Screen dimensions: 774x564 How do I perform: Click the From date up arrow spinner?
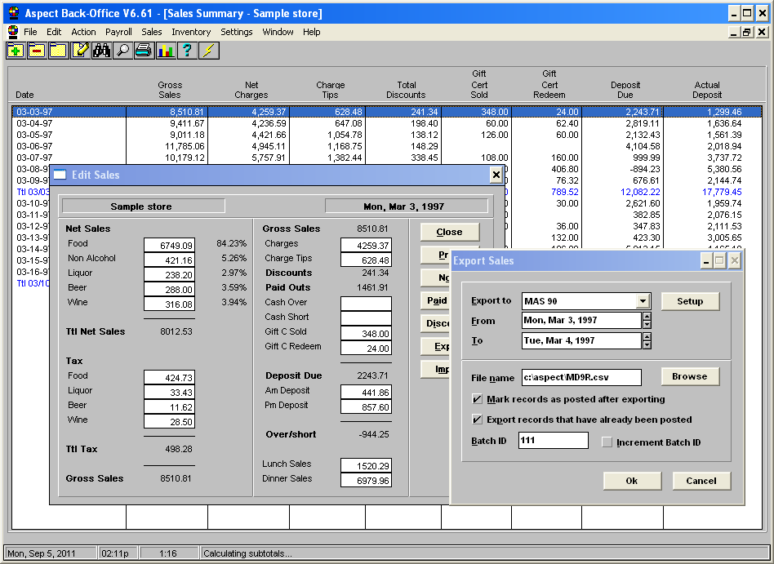tap(647, 316)
